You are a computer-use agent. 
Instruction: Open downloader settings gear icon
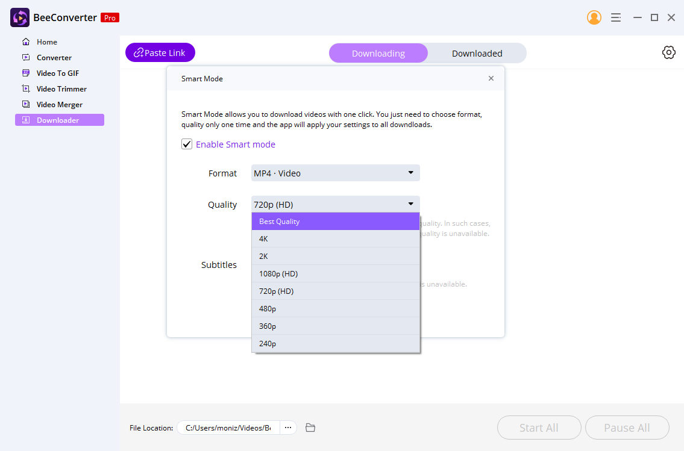point(668,52)
